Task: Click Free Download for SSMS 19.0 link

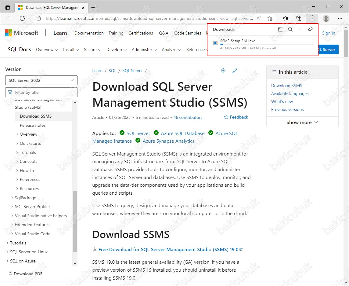Action: (168, 249)
